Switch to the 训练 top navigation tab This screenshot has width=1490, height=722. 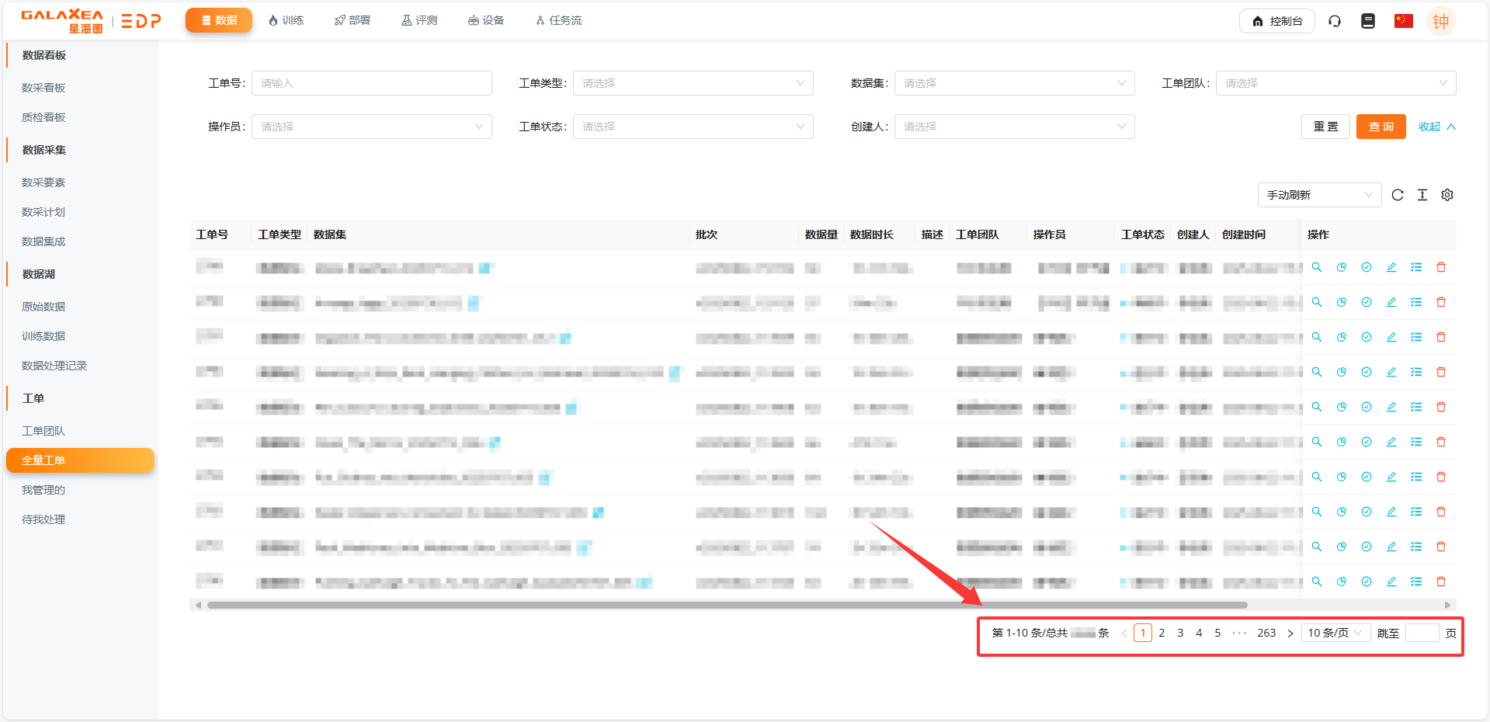[x=286, y=20]
